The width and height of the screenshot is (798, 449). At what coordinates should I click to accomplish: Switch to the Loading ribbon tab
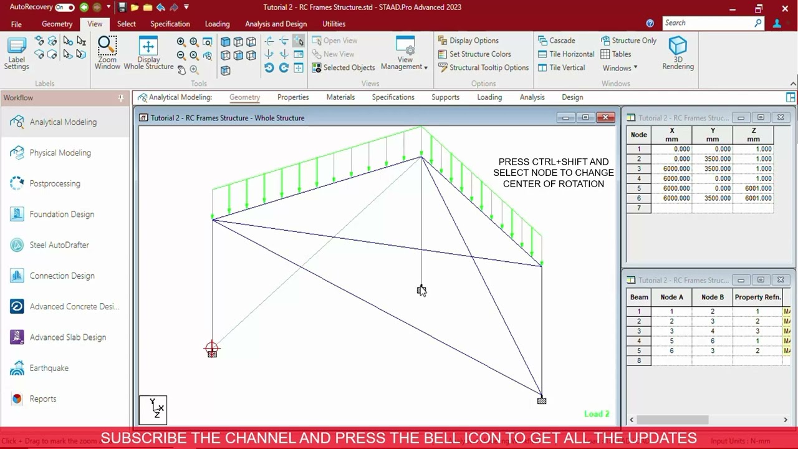[x=217, y=24]
